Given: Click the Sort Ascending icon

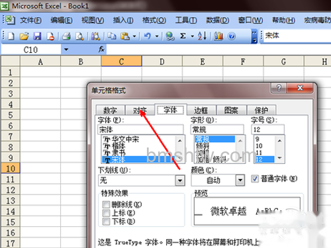Looking at the screenshot, I should (x=202, y=36).
